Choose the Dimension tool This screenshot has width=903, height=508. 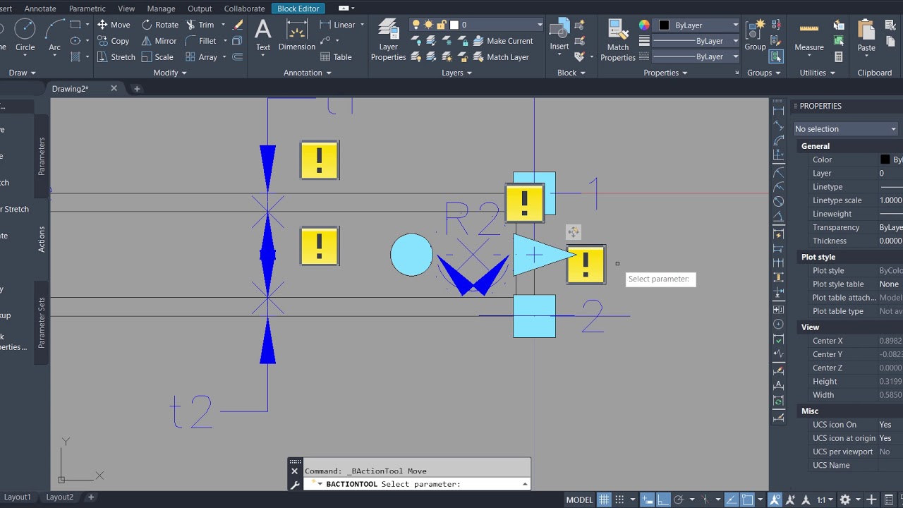[297, 35]
